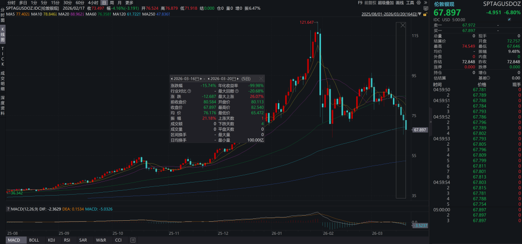Open the 工具 menu

(410, 2)
